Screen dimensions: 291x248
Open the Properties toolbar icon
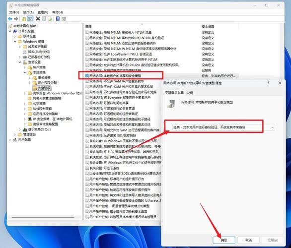coord(44,19)
